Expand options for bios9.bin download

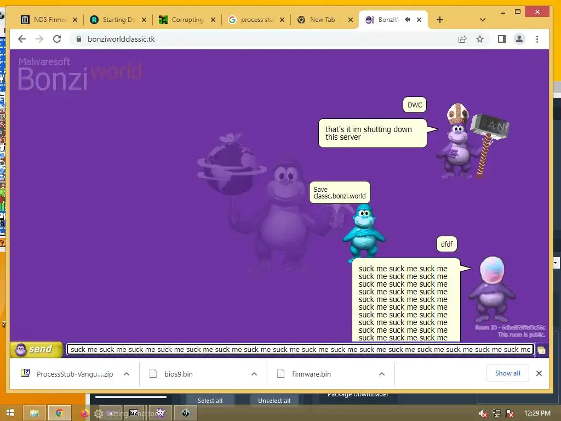254,374
